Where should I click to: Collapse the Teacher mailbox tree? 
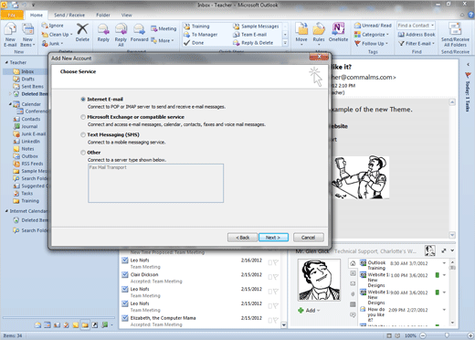click(6, 62)
